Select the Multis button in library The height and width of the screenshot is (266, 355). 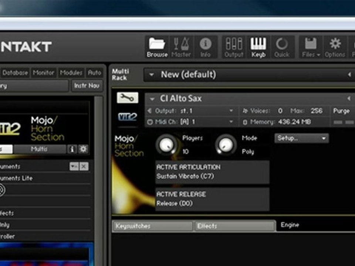coord(40,149)
